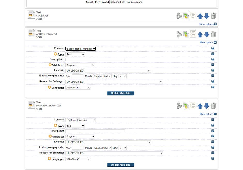Move DAFTAR ISI SKRIPSI.pdf down with blue arrow
This screenshot has width=243, height=170.
pos(207,106)
